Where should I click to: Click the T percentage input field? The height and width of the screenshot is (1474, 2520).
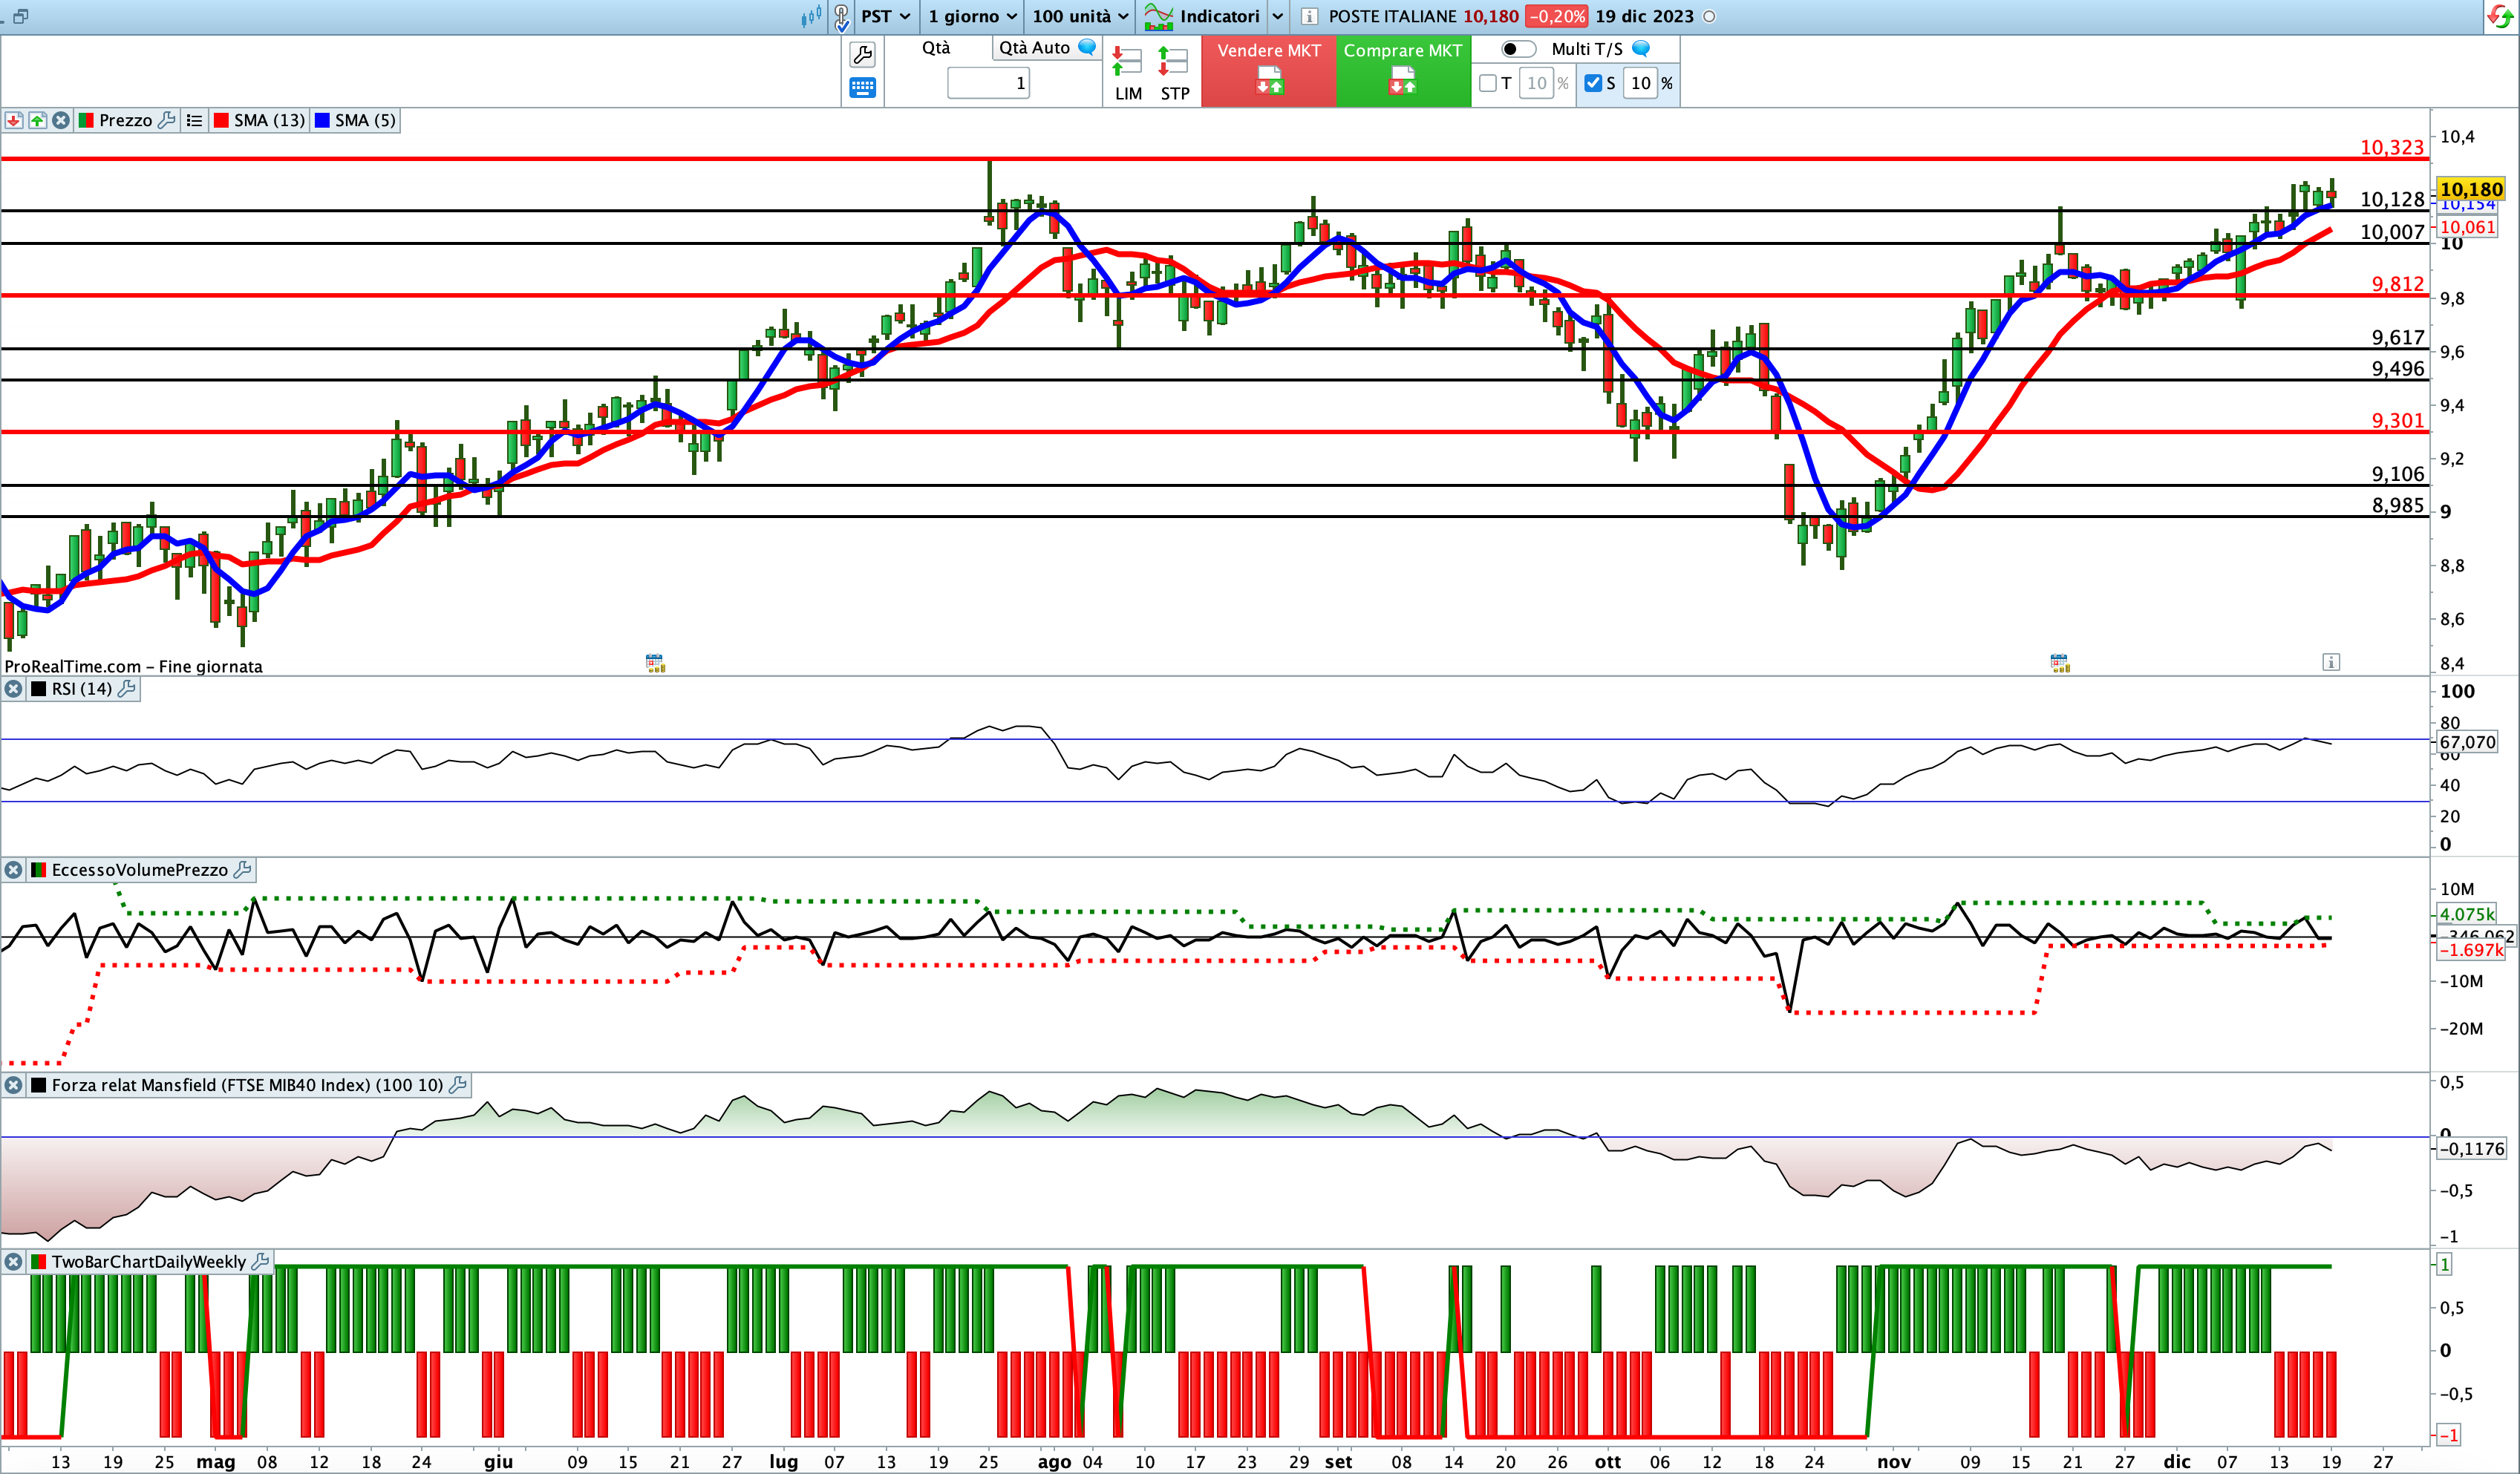pyautogui.click(x=1536, y=83)
